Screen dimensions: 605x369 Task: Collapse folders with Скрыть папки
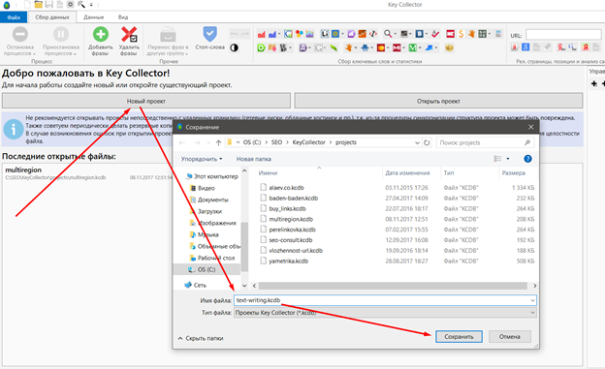coord(201,338)
